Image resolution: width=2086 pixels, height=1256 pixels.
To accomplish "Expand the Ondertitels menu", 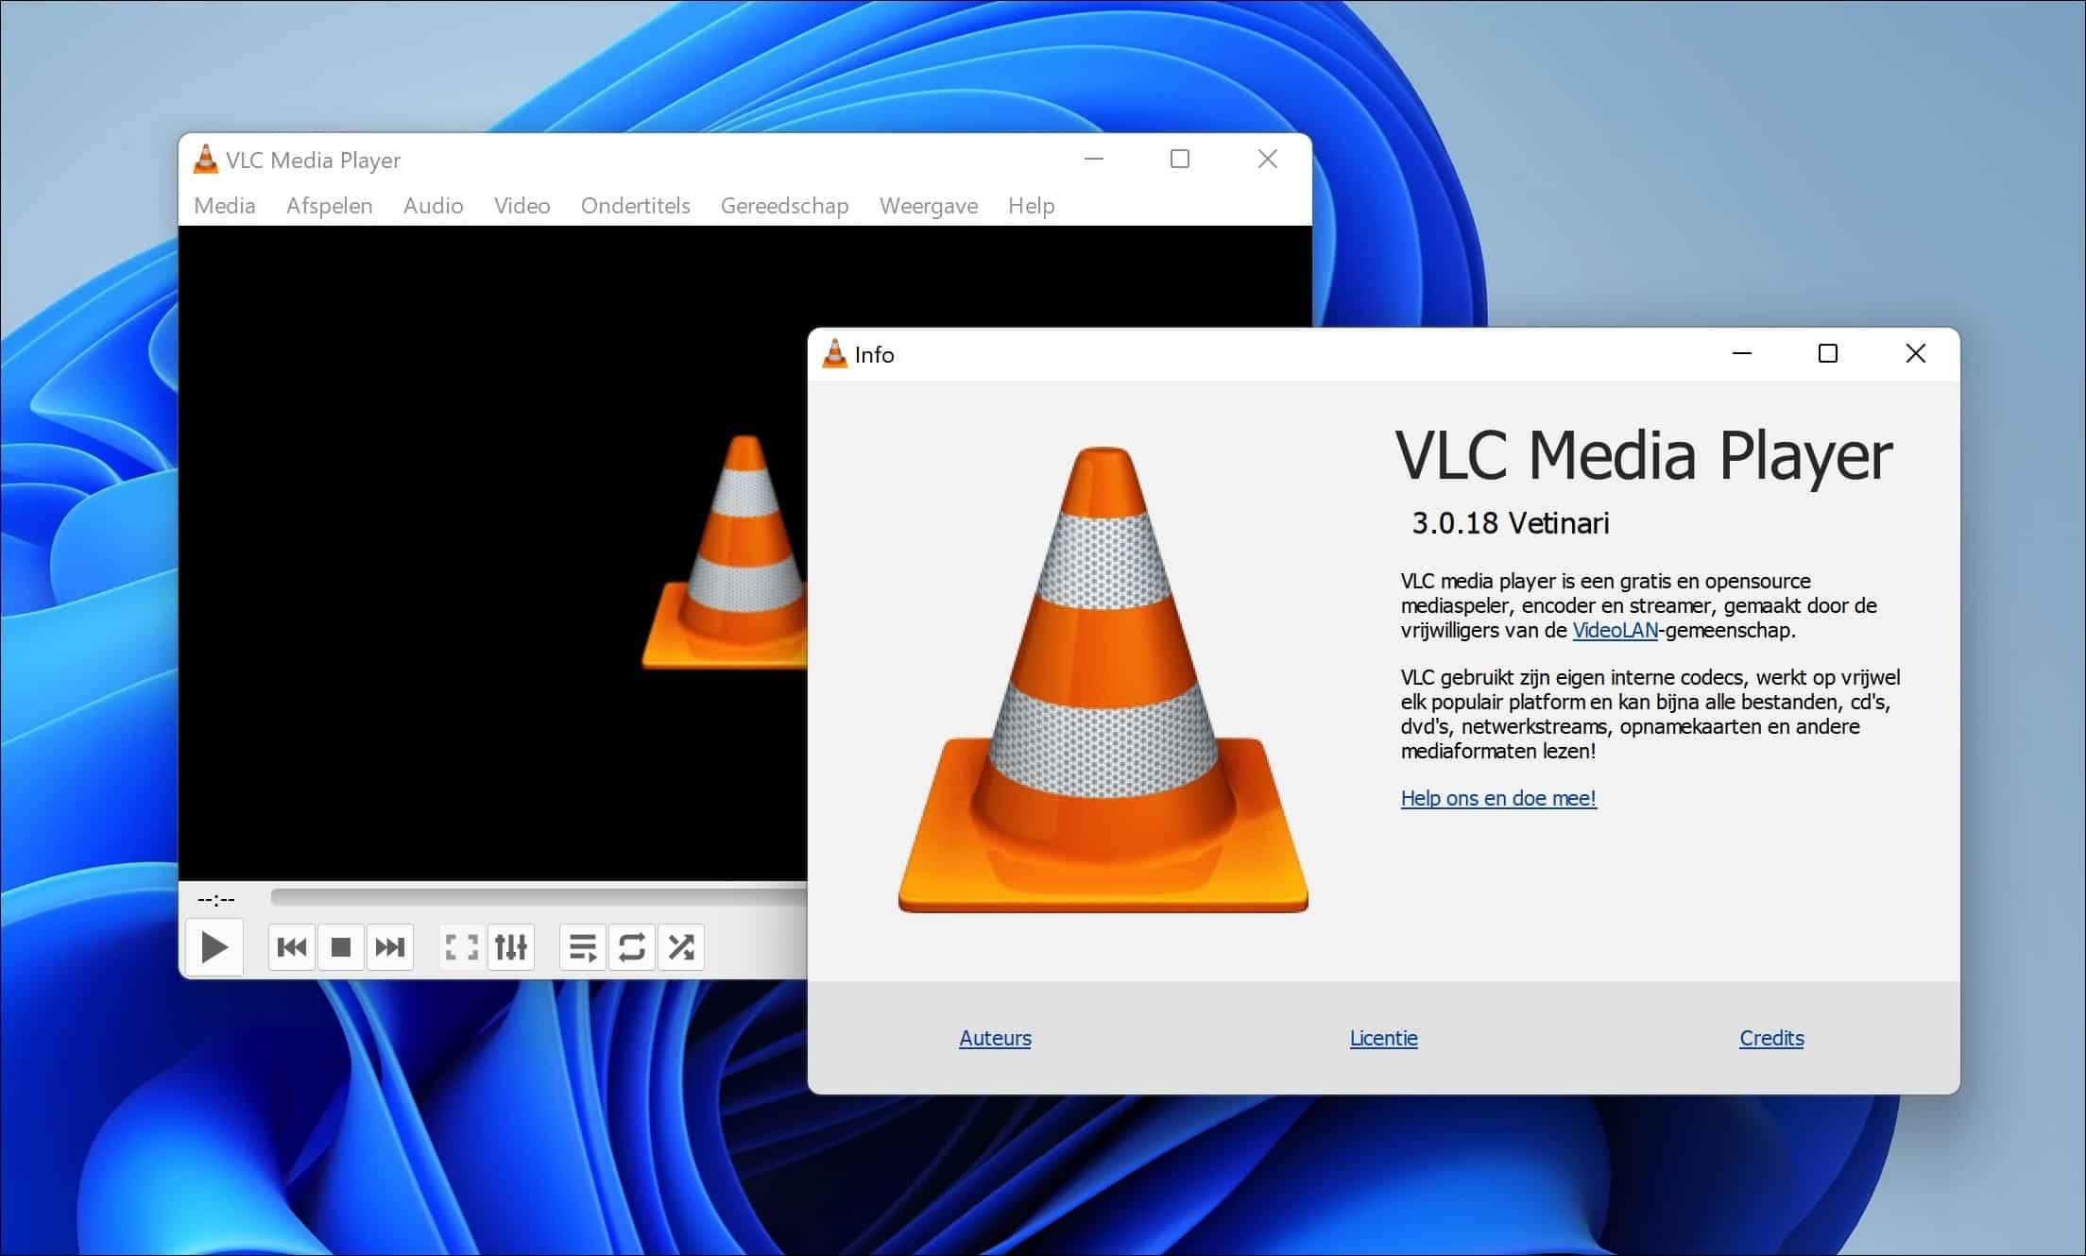I will click(635, 206).
